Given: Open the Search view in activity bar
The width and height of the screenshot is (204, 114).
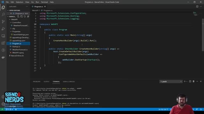Looking at the screenshot, I should coord(3,14).
